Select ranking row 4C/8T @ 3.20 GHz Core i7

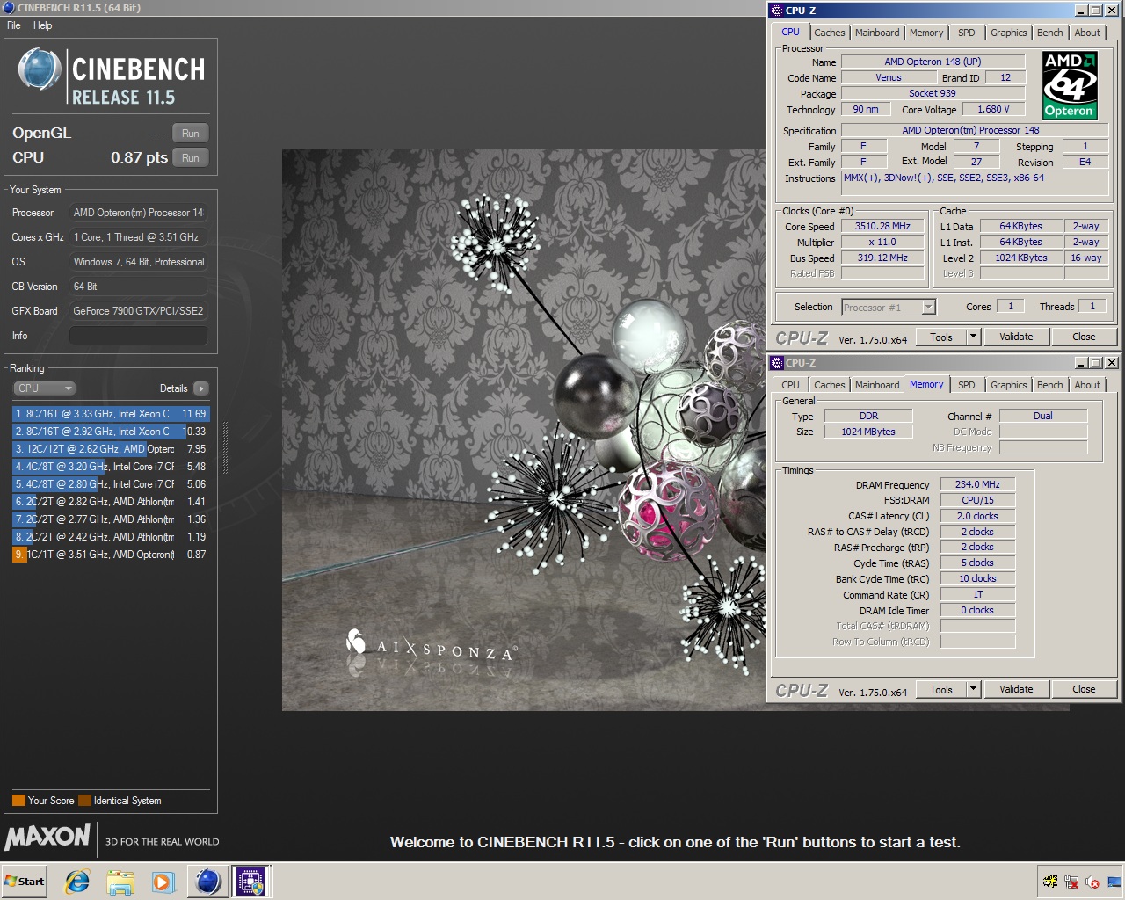tap(111, 467)
